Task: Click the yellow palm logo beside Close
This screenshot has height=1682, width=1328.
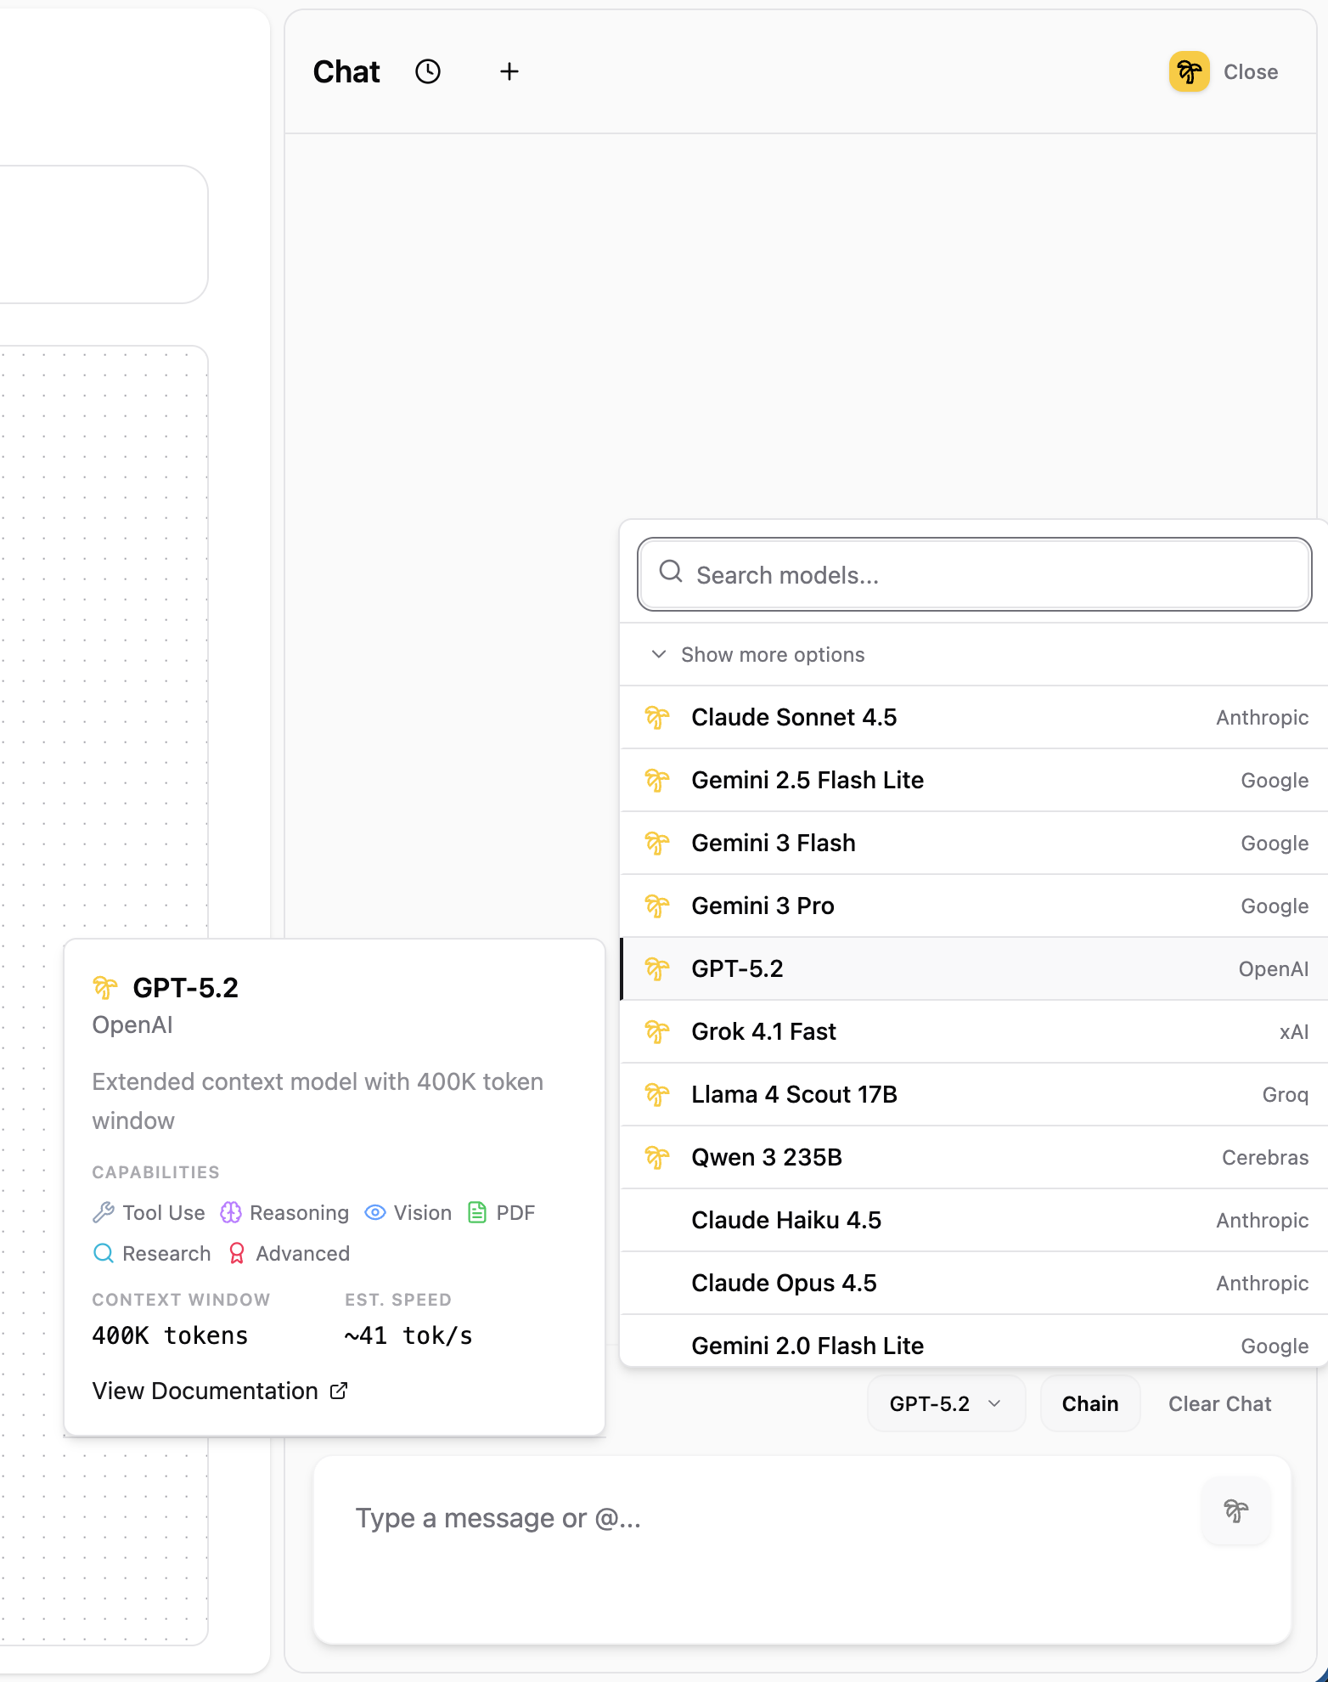Action: 1189,71
